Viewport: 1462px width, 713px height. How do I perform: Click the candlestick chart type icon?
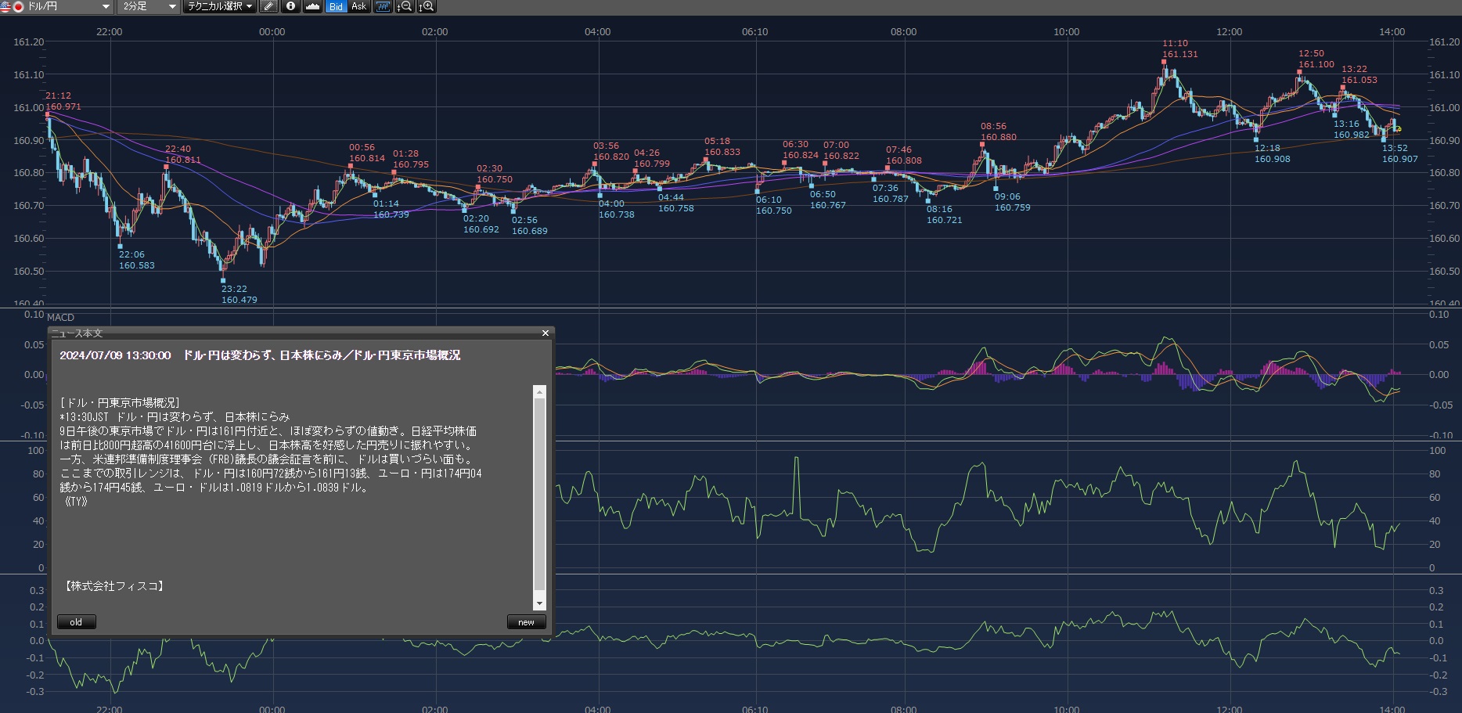click(383, 6)
